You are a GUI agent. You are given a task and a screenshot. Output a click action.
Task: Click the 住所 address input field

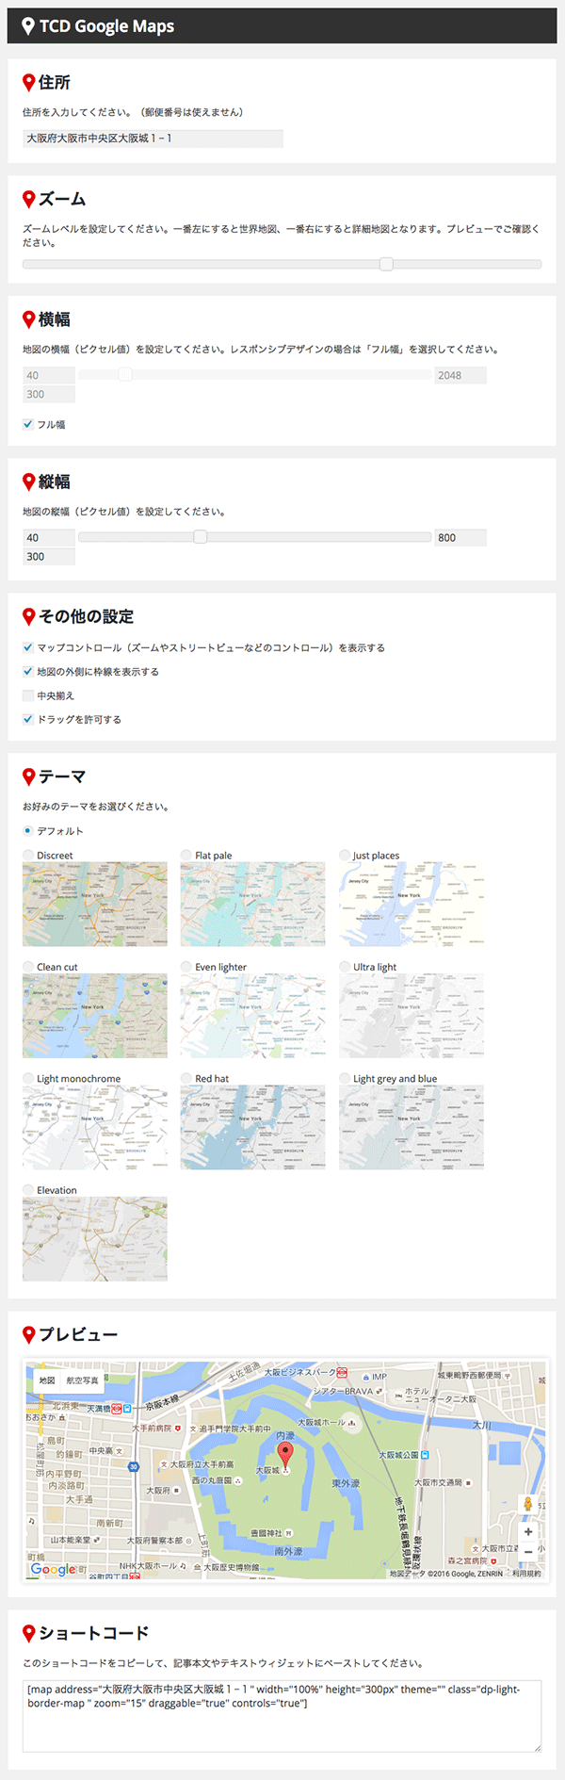coord(153,139)
